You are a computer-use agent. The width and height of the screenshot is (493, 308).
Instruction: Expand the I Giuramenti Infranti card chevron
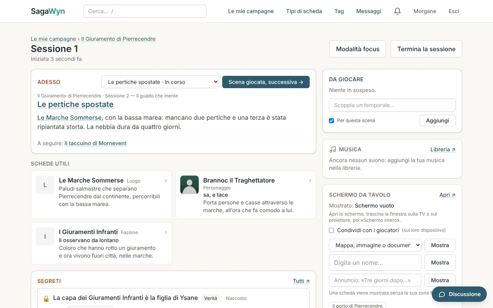166,232
